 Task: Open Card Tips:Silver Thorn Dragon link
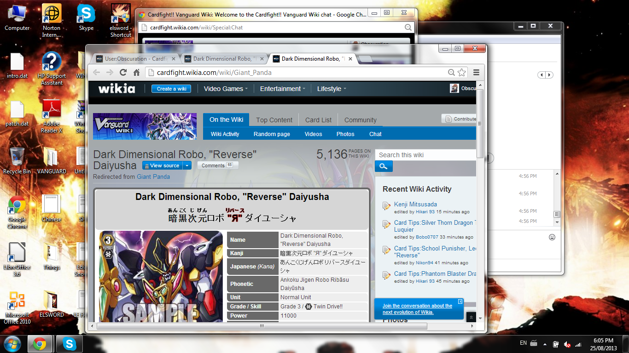point(435,226)
